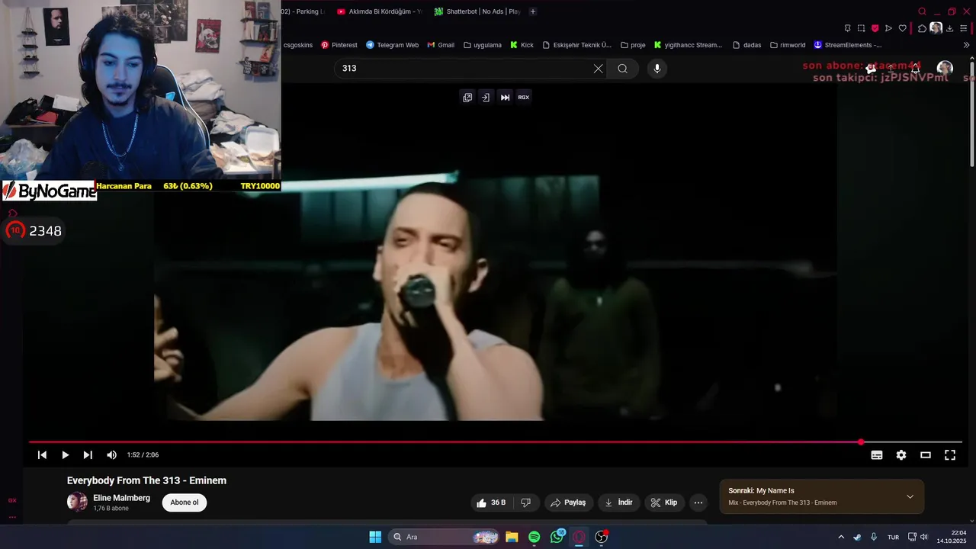Open browser downloads icon
Screen dimensions: 976x549
tap(950, 28)
